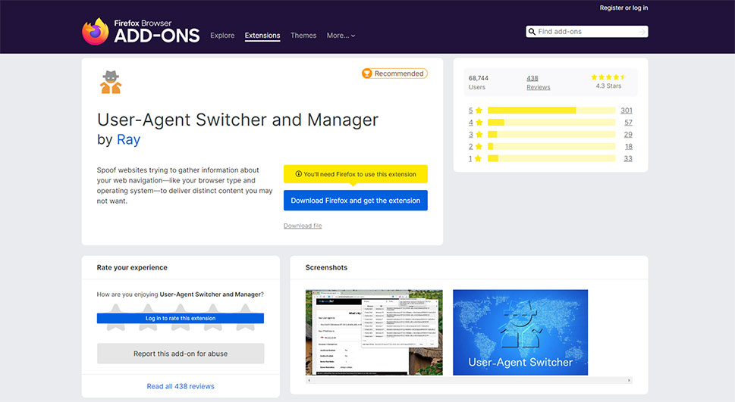Open the Extensions section

[262, 36]
